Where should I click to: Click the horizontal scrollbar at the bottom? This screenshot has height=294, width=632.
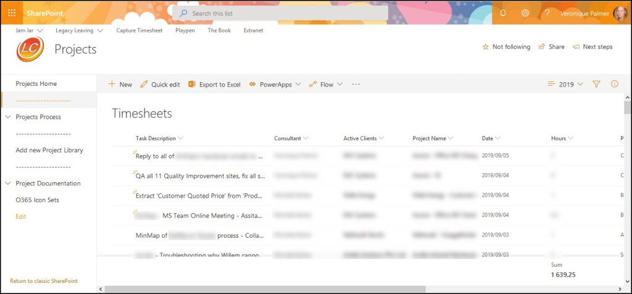coord(265,289)
